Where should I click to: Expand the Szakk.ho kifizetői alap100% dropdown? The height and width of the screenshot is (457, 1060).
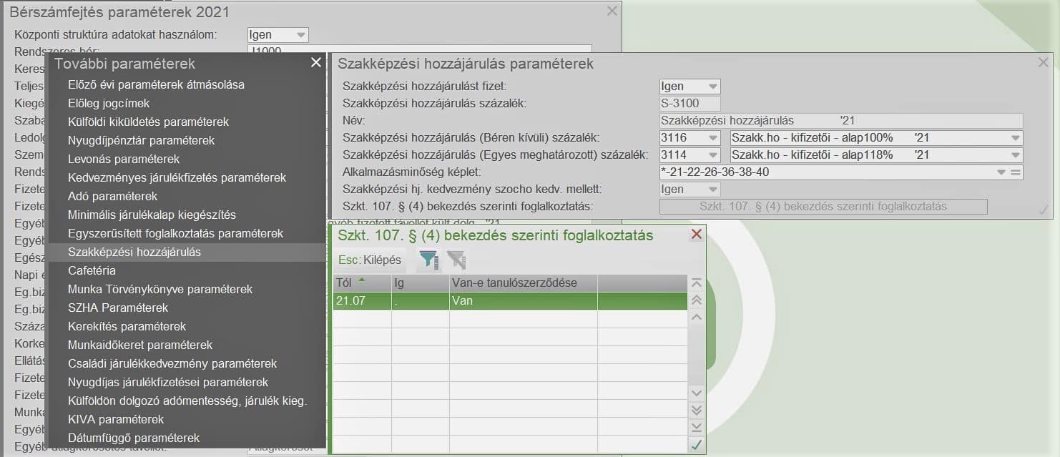1015,138
